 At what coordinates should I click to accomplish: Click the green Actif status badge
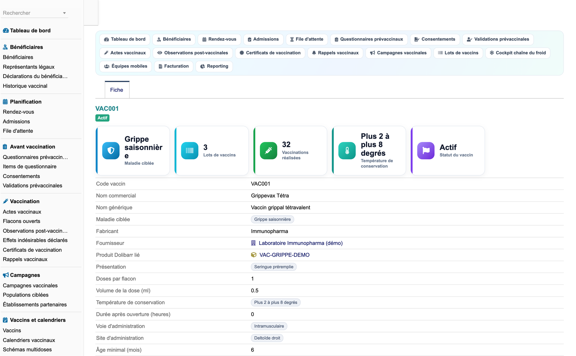click(102, 118)
